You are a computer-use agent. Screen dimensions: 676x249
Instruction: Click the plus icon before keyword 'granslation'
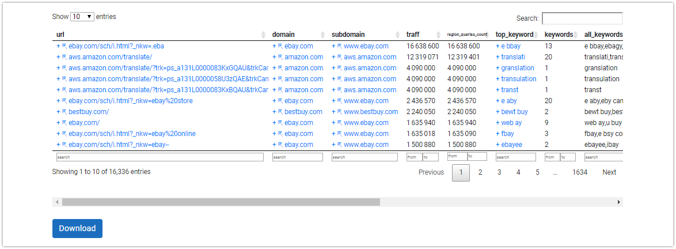497,68
